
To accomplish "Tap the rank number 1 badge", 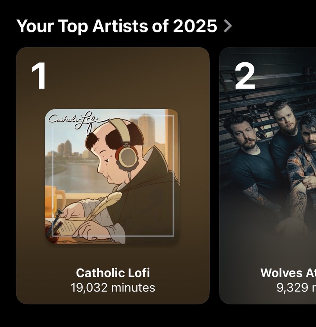I will (39, 76).
